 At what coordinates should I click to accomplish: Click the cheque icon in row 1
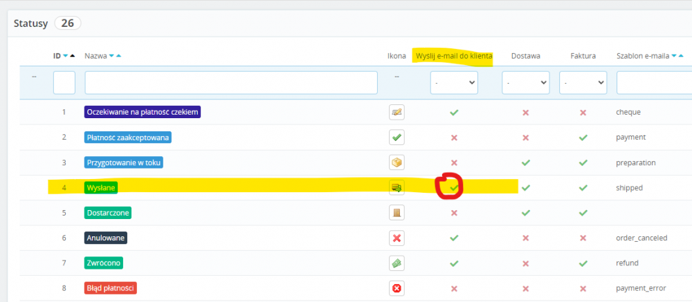point(397,112)
